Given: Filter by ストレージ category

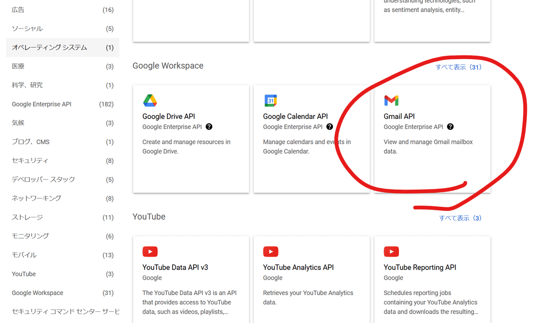Looking at the screenshot, I should (63, 217).
